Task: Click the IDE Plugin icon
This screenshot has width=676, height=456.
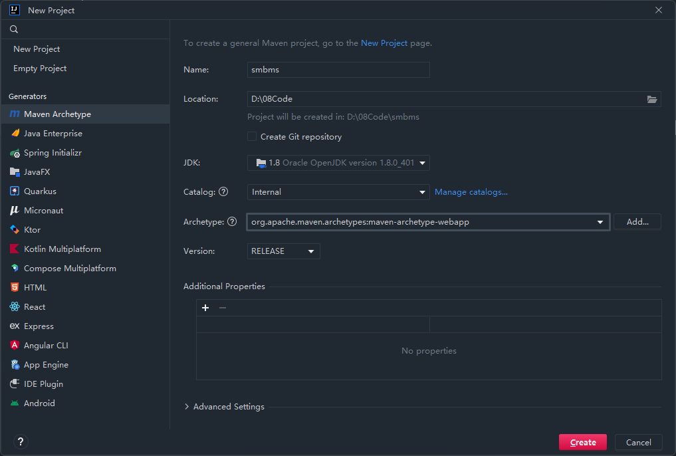Action: click(15, 384)
